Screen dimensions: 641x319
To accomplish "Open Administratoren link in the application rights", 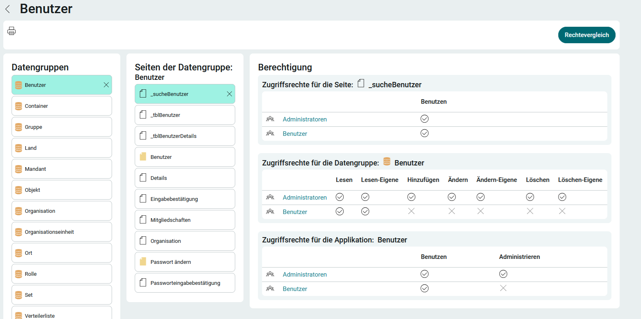I will 304,275.
